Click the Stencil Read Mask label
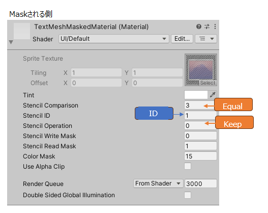 click(49, 146)
